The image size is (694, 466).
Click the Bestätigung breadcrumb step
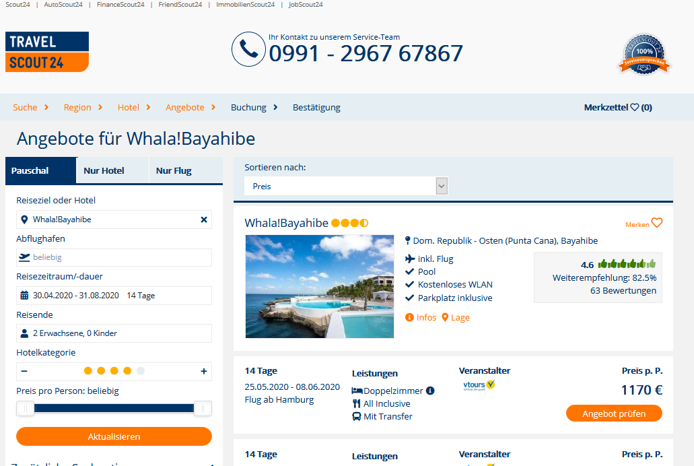pyautogui.click(x=316, y=107)
